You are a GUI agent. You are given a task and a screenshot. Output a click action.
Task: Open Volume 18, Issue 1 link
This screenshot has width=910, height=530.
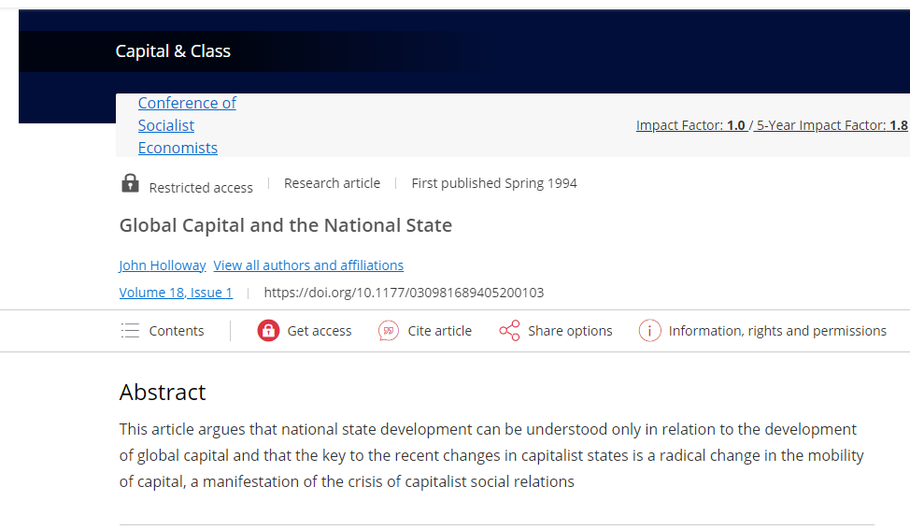tap(176, 293)
